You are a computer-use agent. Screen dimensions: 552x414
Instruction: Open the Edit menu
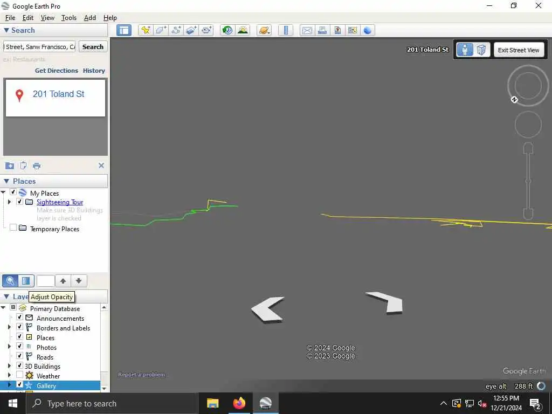28,18
